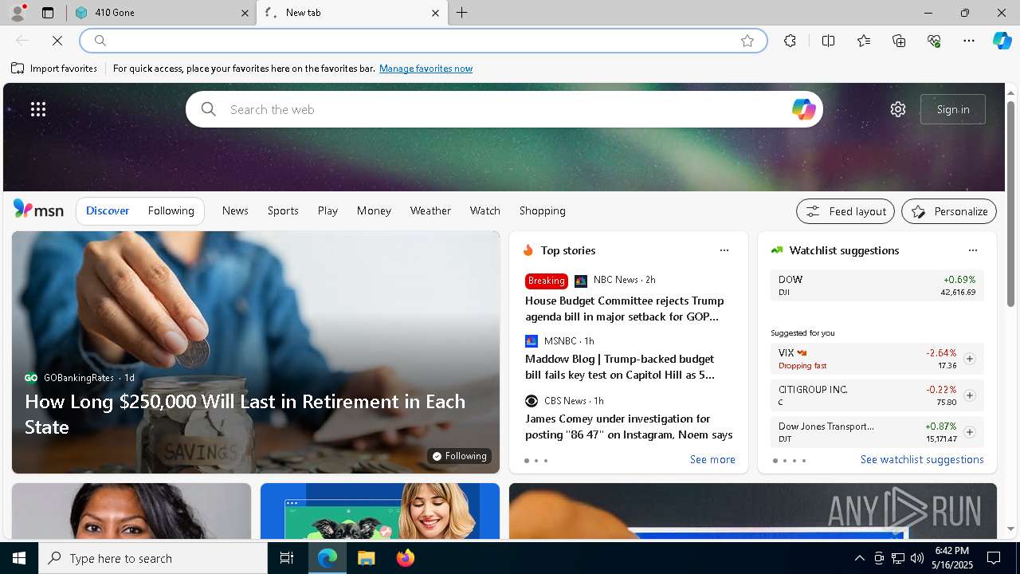Open James Comey investigation headline
The image size is (1020, 574).
pyautogui.click(x=629, y=427)
